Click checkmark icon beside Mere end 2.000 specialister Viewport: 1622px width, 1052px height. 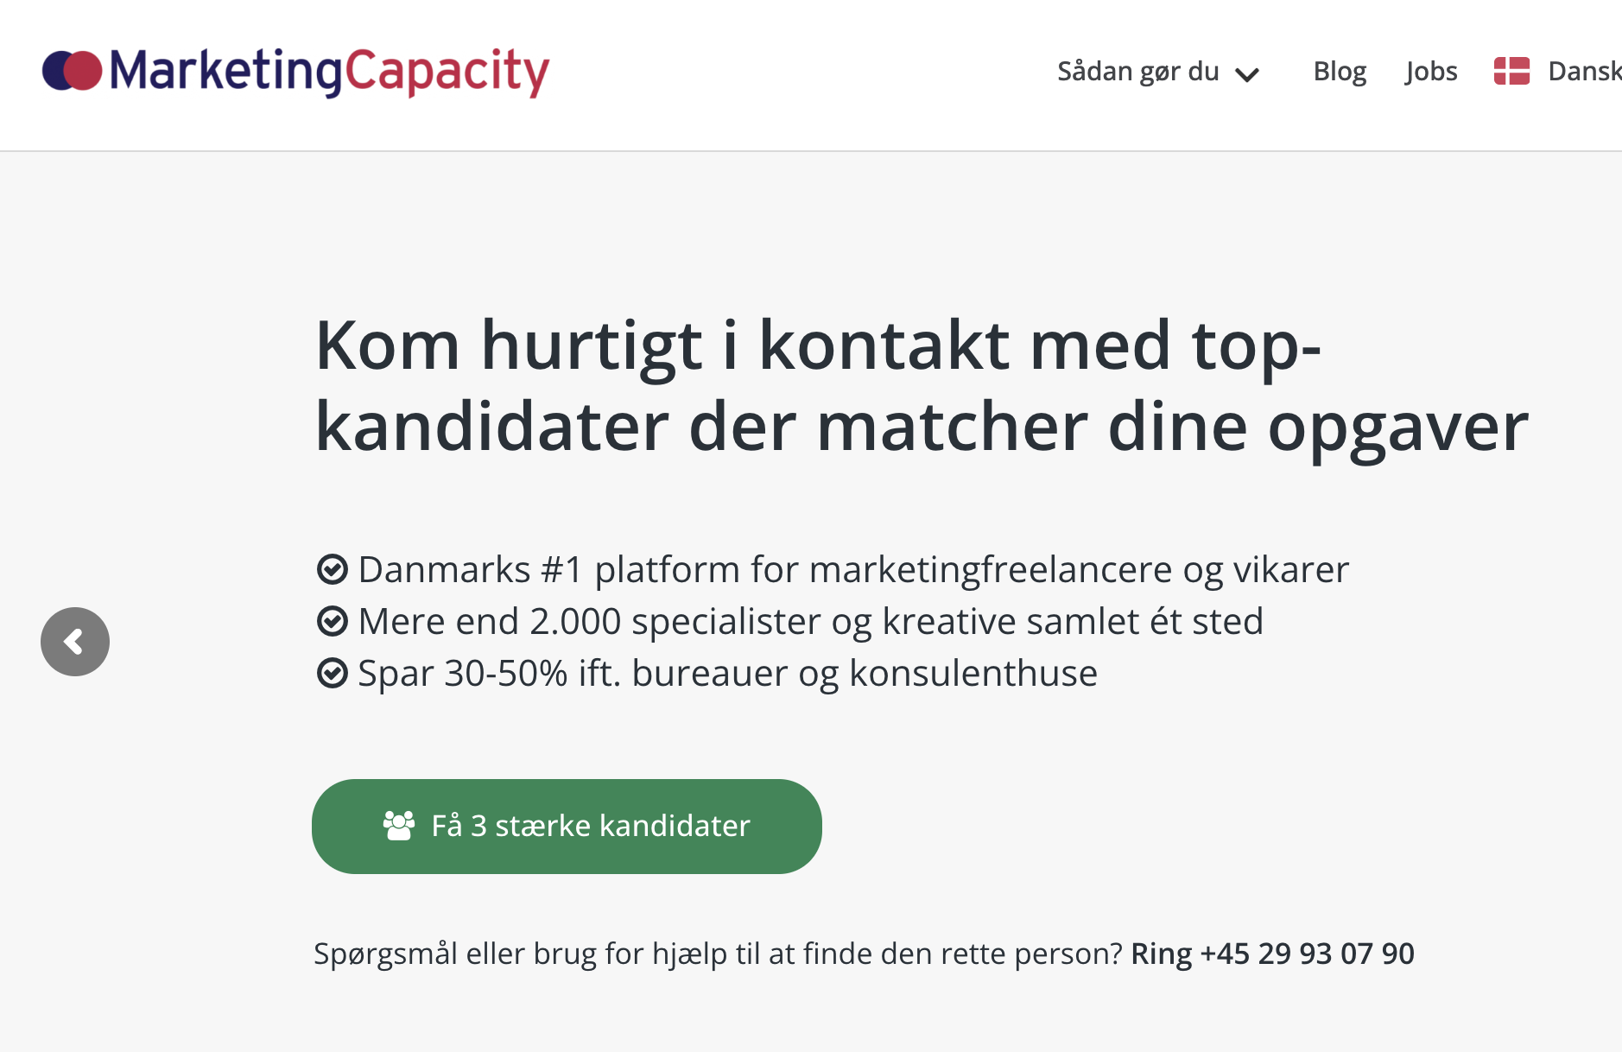coord(333,621)
